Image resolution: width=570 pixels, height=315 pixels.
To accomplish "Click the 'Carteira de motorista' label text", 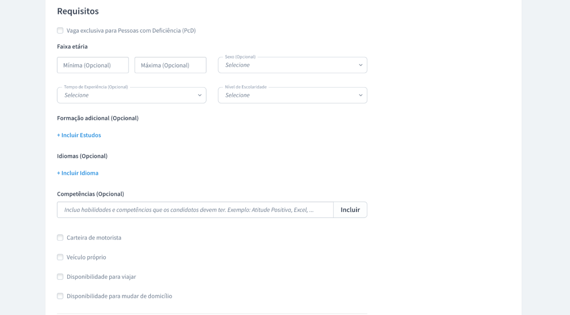I will click(94, 237).
